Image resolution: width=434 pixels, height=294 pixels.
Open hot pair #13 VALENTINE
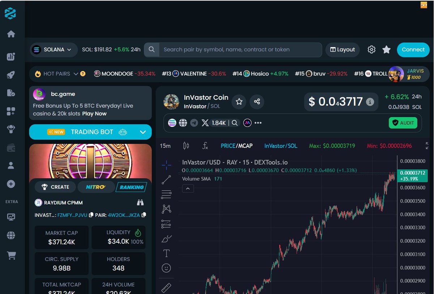tap(194, 74)
